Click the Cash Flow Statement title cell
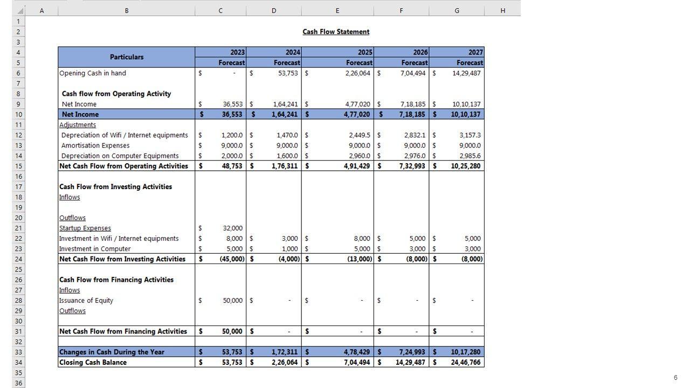Viewport: 690px width, 388px height. (336, 32)
